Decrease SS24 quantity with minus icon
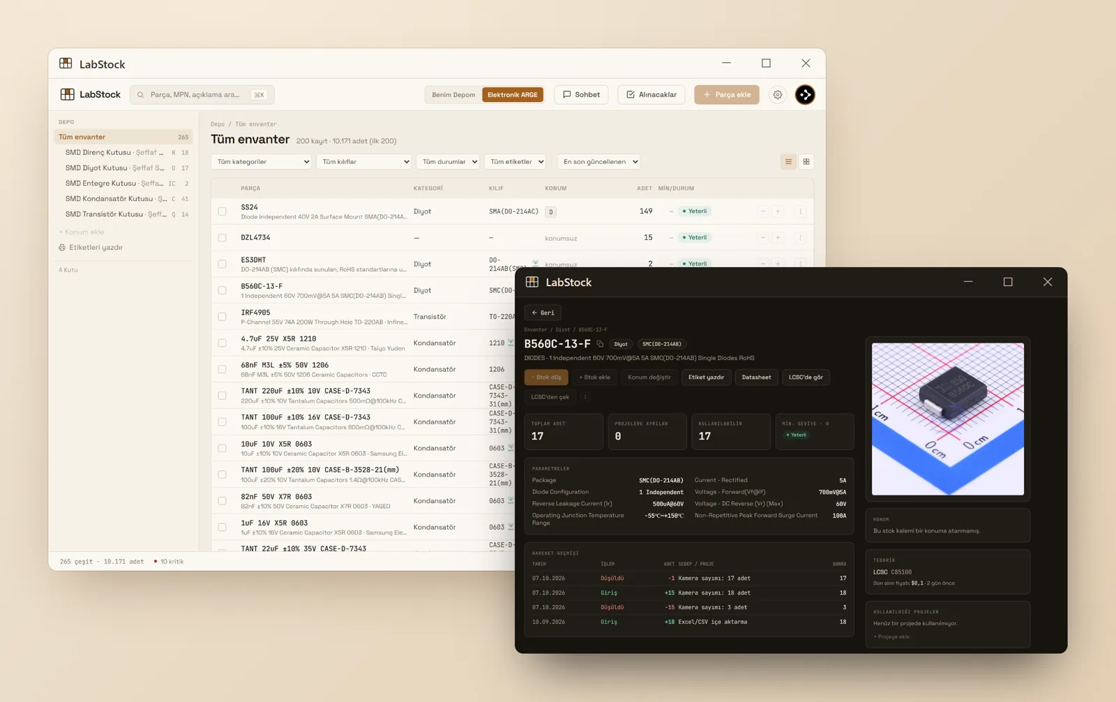Screen dimensions: 1116x702 point(763,211)
